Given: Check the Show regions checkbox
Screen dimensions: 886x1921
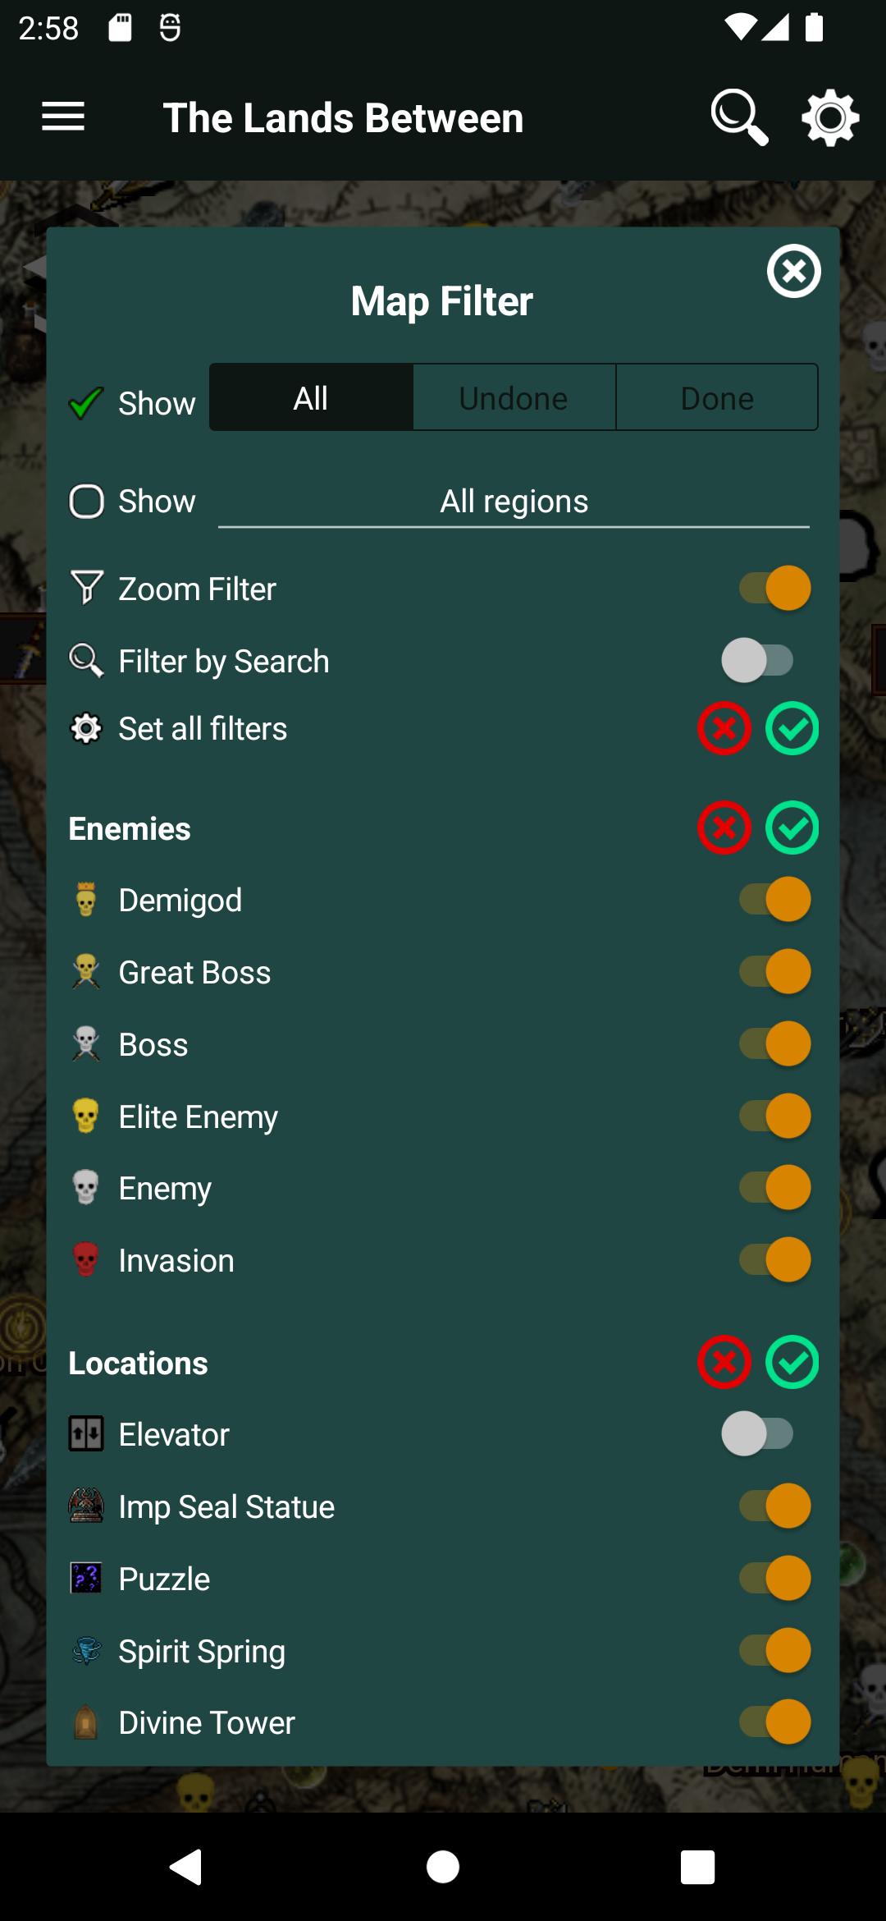Looking at the screenshot, I should [86, 501].
